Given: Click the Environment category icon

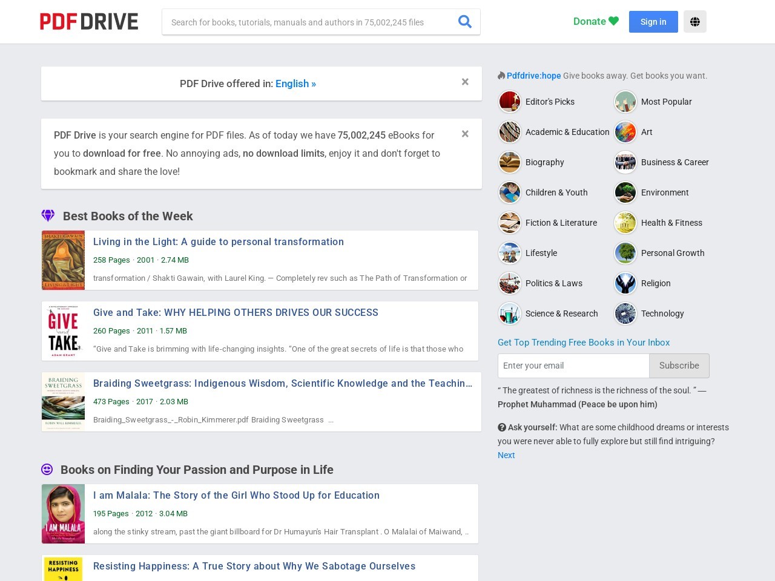Looking at the screenshot, I should click(x=625, y=192).
